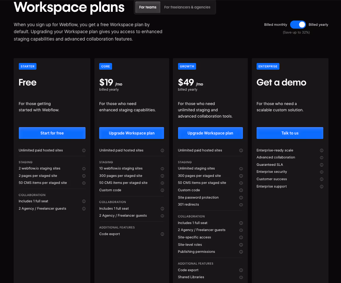
Task: Click the GROWTH plan badge
Action: point(187,66)
